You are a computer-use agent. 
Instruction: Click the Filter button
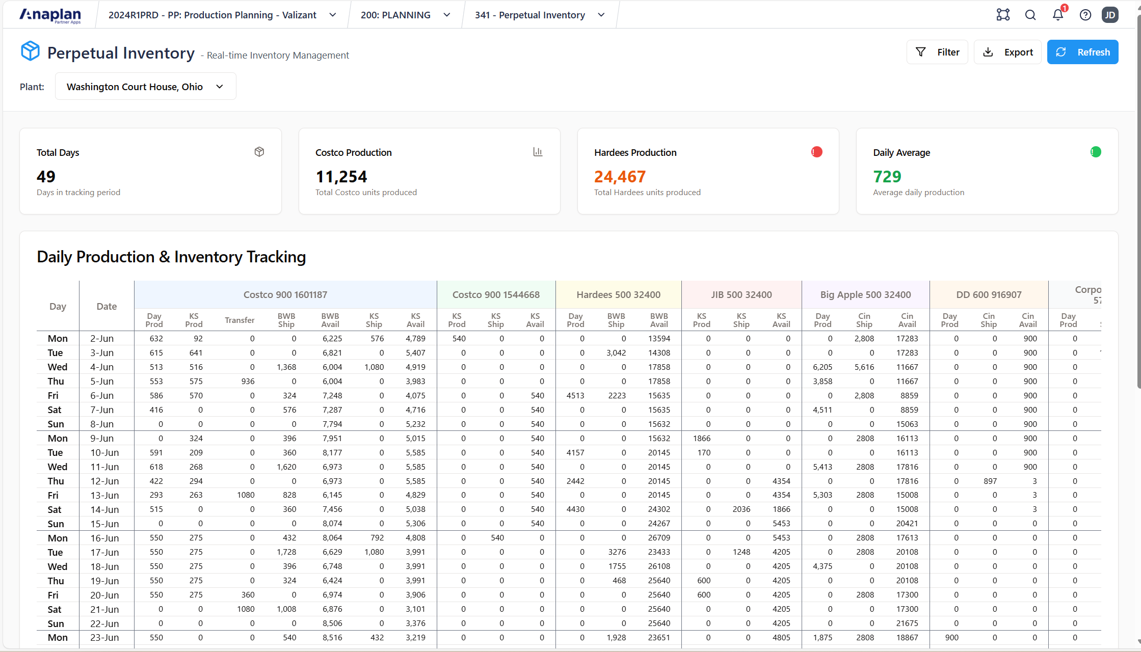tap(937, 52)
